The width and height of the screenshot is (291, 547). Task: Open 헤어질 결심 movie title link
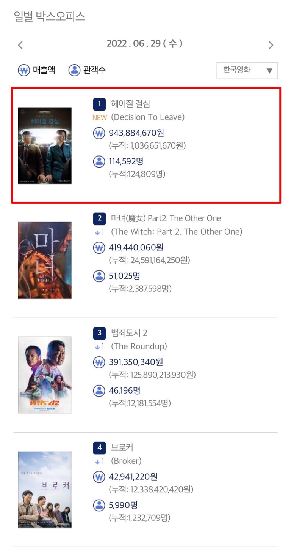(x=131, y=103)
